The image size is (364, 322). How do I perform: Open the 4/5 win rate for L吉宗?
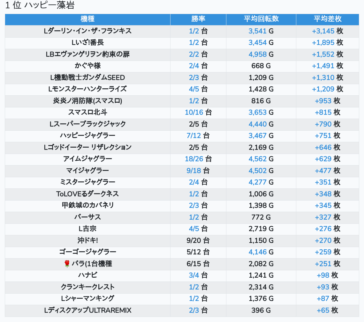194,229
